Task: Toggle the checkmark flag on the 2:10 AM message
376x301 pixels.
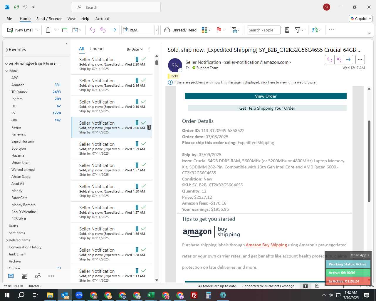Action: pyautogui.click(x=144, y=101)
